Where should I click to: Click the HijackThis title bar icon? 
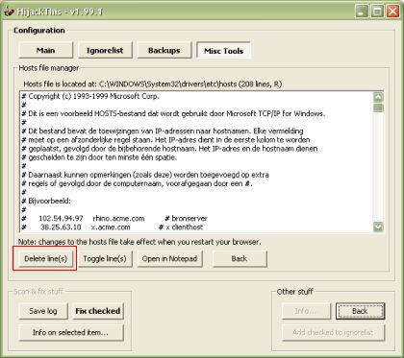point(10,12)
